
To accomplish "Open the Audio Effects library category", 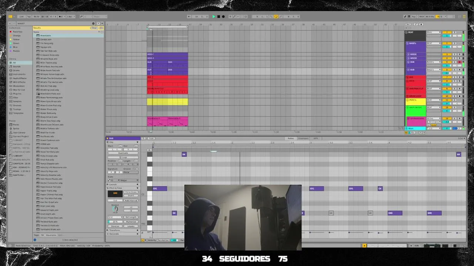I will coord(20,78).
